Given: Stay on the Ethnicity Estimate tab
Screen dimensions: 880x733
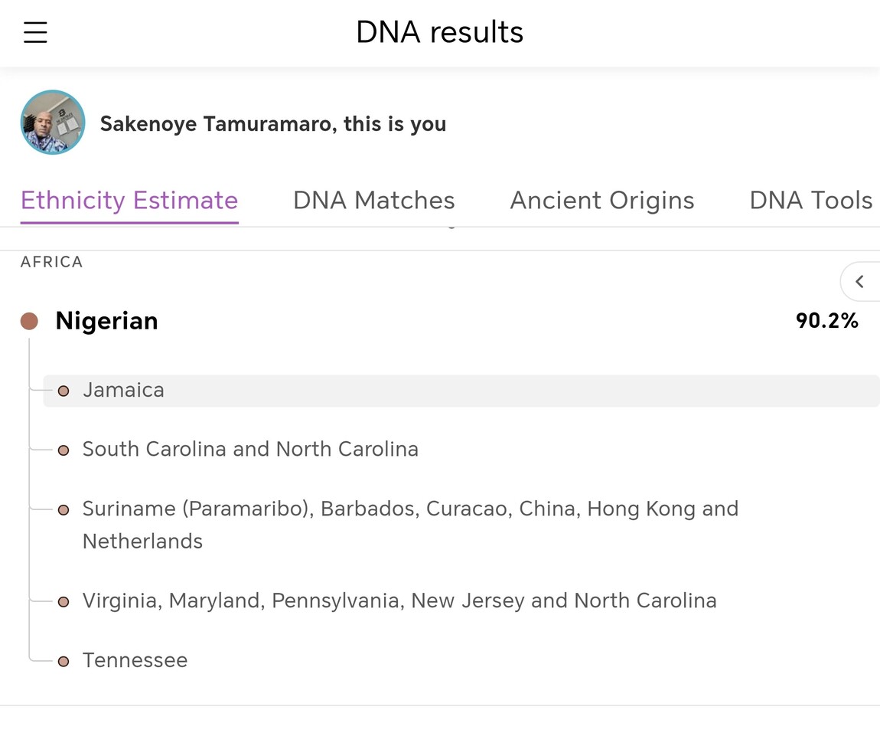Looking at the screenshot, I should click(129, 200).
